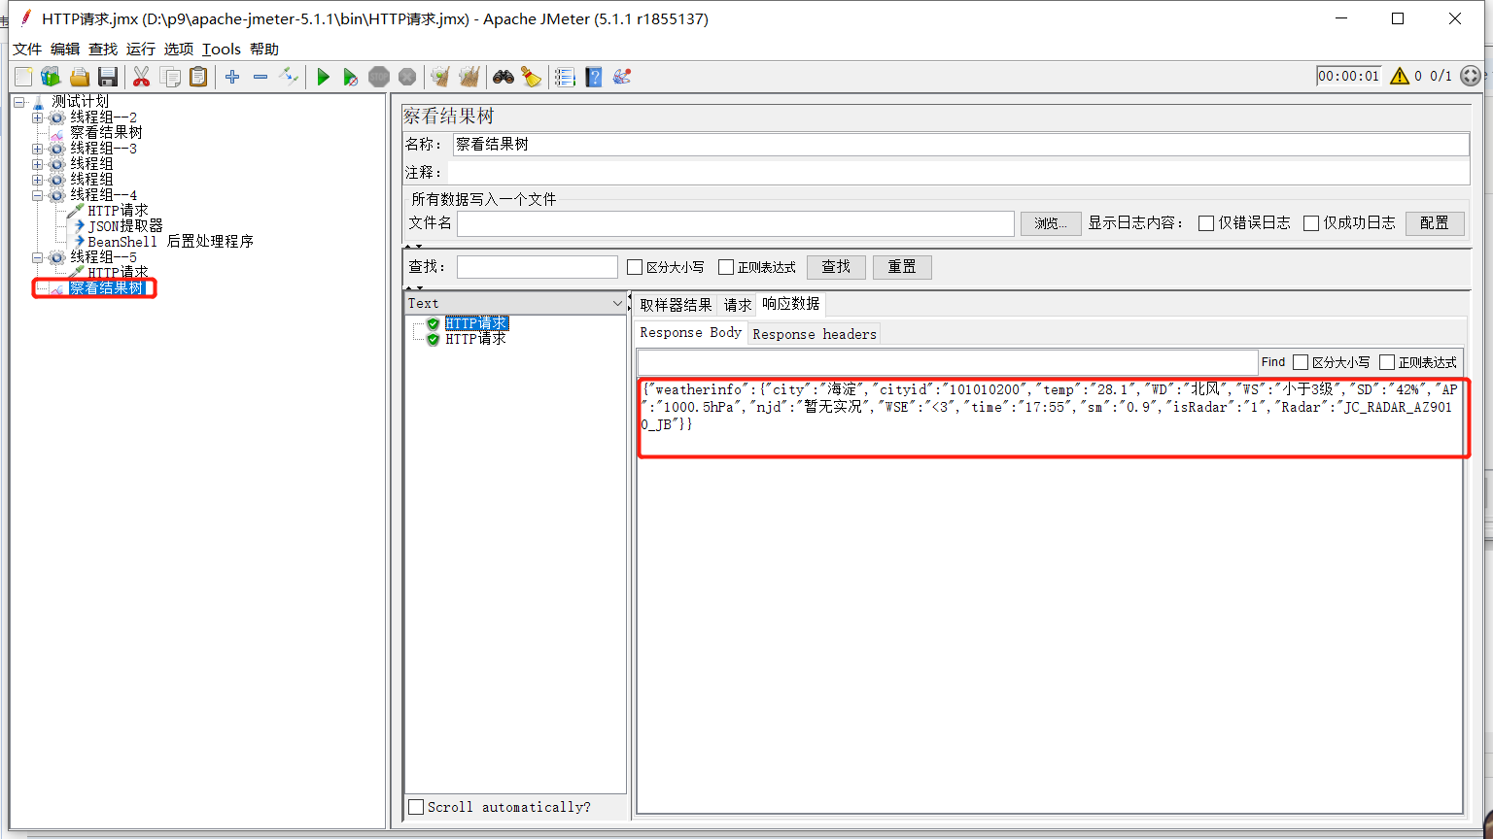Click the blue minus Collapse All icon
Screen dimensions: 1493x839
(x=260, y=77)
